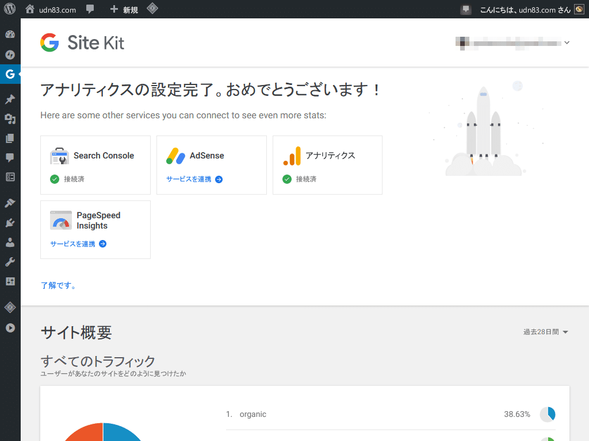The width and height of the screenshot is (589, 441).
Task: Open the diamond plugin icon in admin bar
Action: tap(152, 9)
